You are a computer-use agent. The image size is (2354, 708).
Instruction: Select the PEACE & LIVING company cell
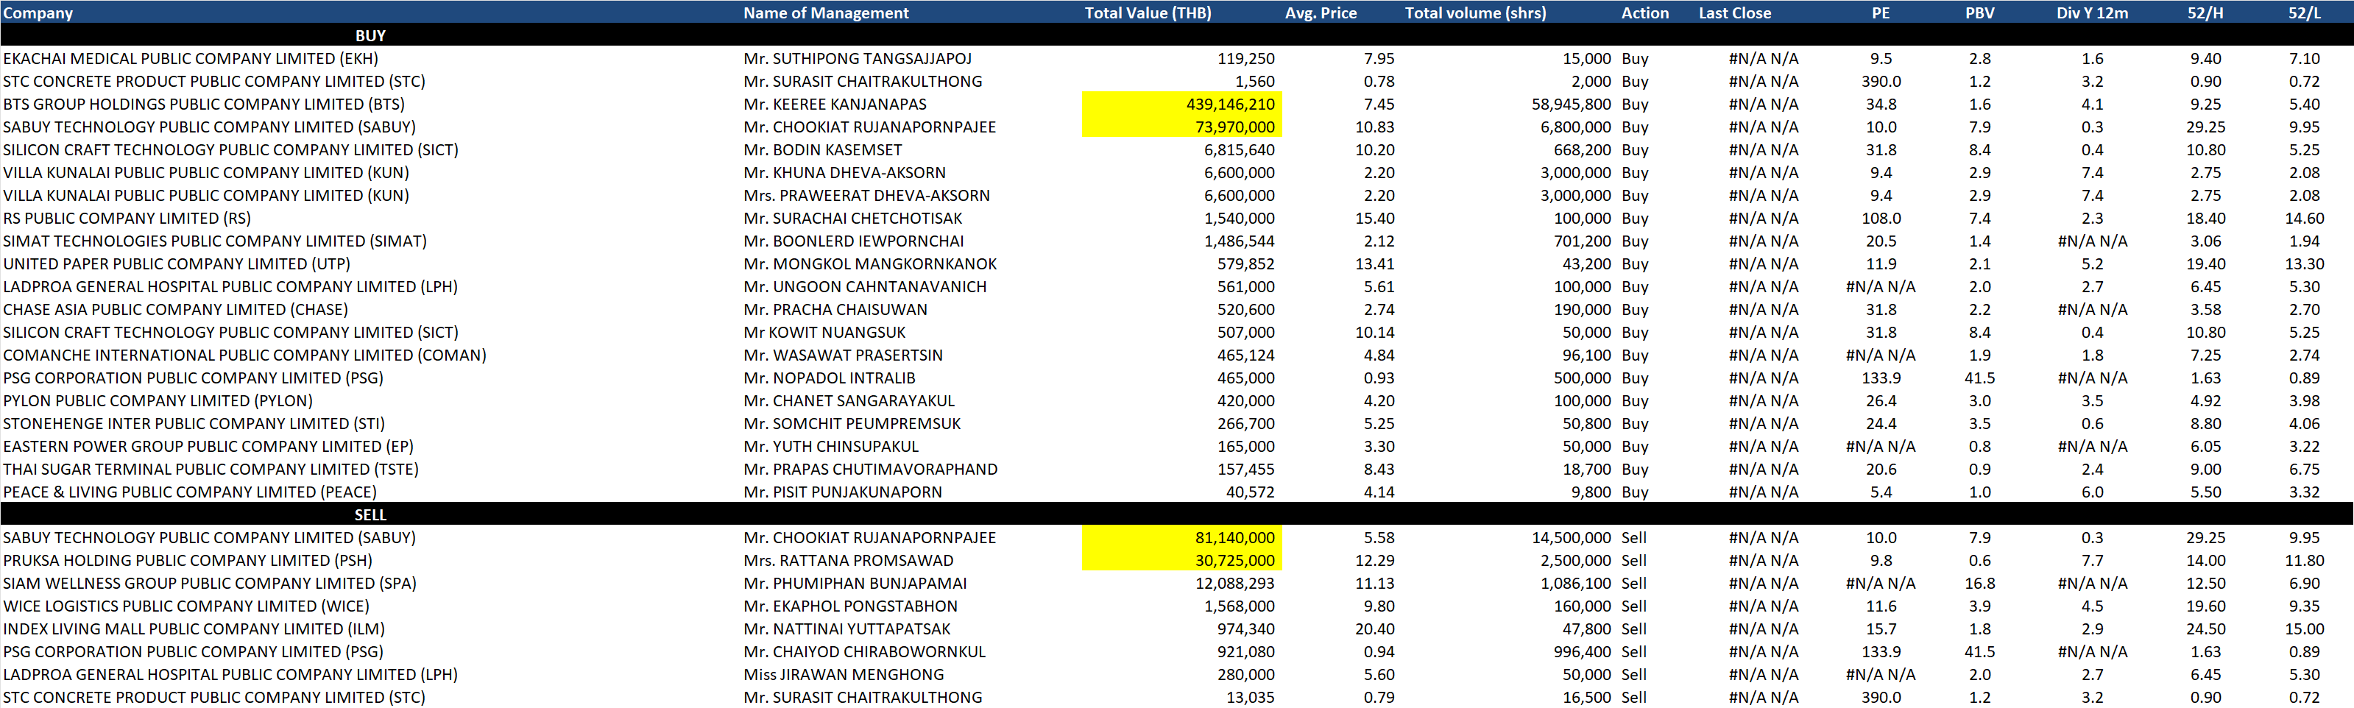tap(189, 492)
